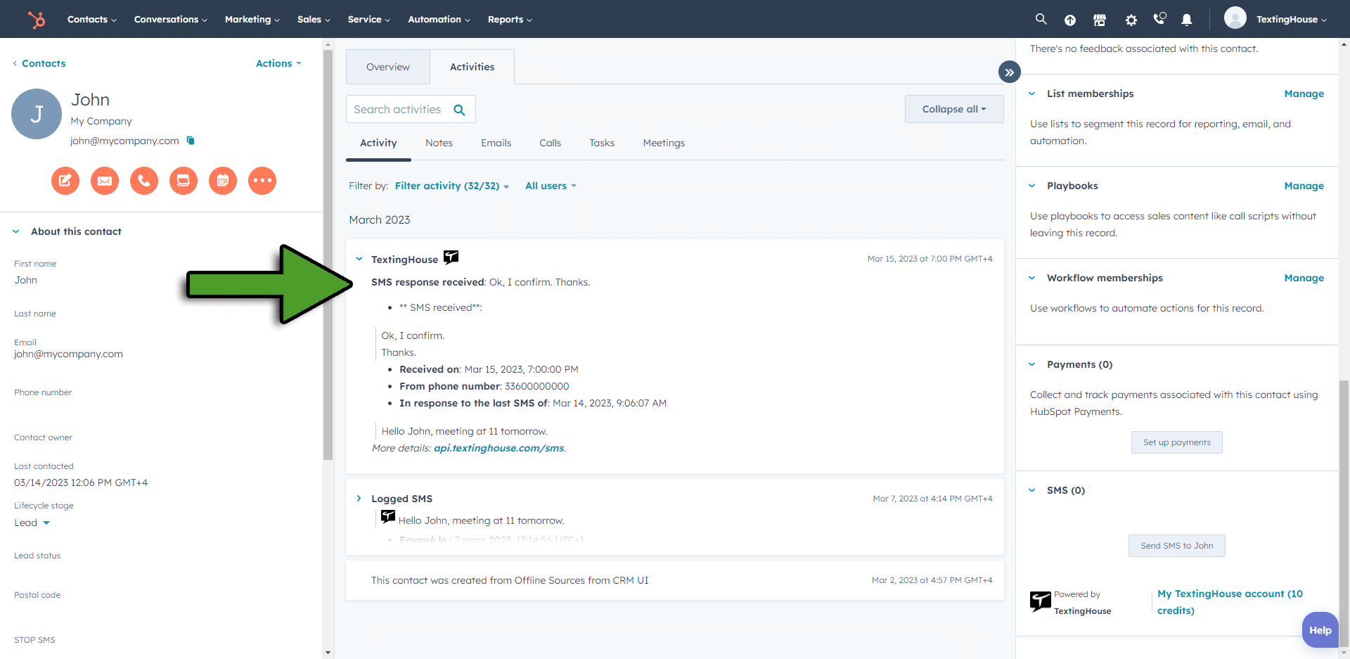The height and width of the screenshot is (659, 1350).
Task: Click Manage for Playbooks
Action: coord(1304,186)
